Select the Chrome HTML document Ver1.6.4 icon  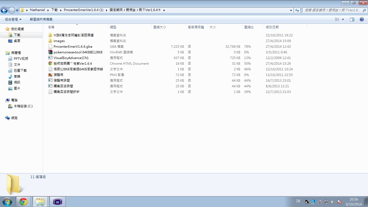[50, 64]
